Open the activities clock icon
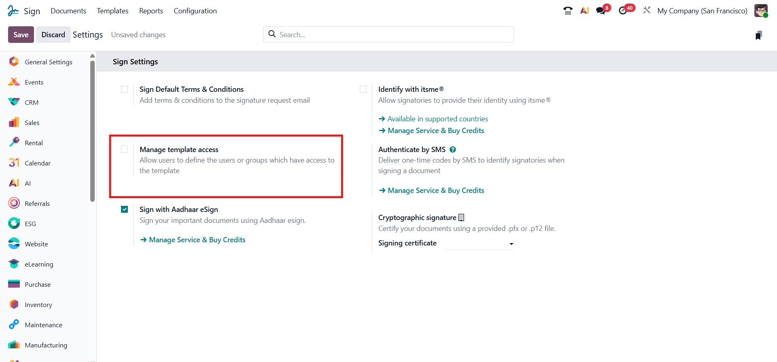 tap(623, 11)
